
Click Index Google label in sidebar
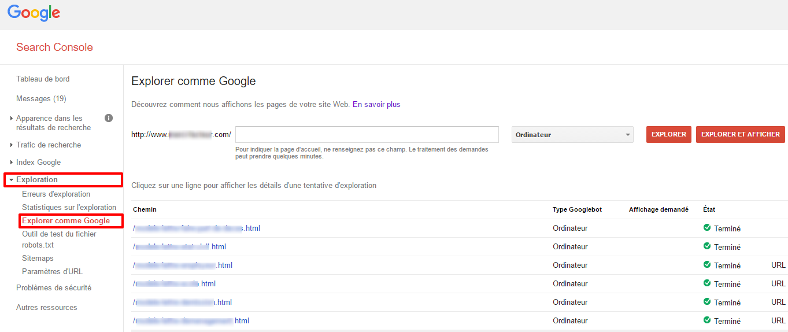(38, 162)
